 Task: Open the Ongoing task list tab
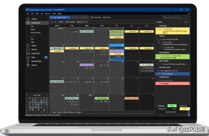point(161,106)
